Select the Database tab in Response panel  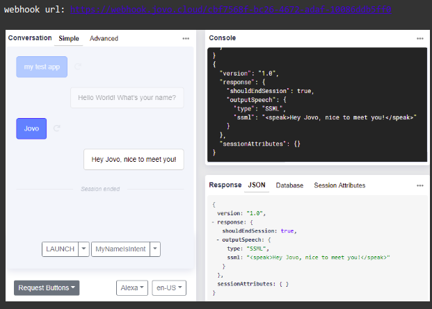click(289, 185)
